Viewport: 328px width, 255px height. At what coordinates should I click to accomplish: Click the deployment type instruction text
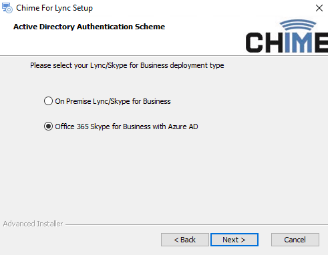pos(127,65)
